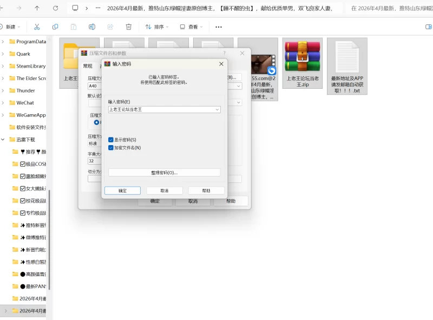Click the ? help icon of 压缩文件名和参数 window
The height and width of the screenshot is (320, 433).
coord(224,53)
